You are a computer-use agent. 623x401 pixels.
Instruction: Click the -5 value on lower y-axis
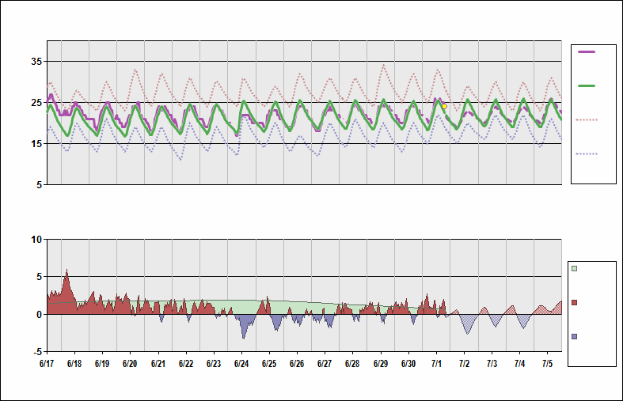click(x=36, y=352)
